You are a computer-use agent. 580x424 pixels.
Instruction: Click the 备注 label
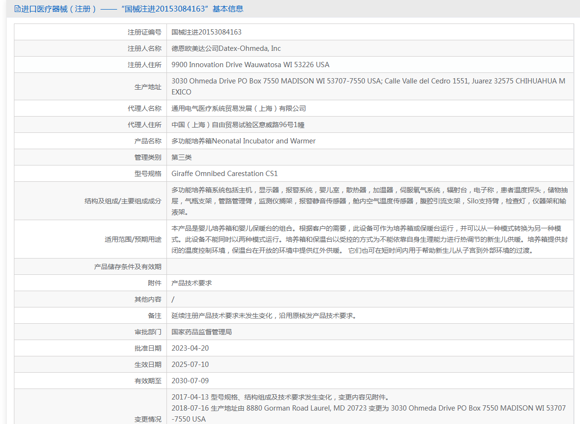pyautogui.click(x=154, y=316)
